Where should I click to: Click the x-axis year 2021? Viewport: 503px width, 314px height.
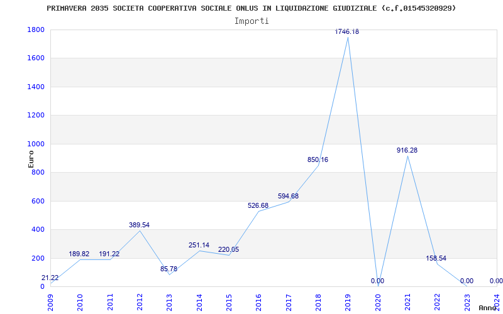pos(407,303)
